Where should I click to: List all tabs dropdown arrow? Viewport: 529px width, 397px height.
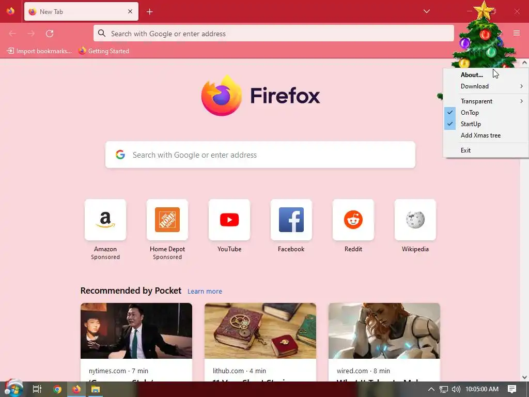[426, 11]
